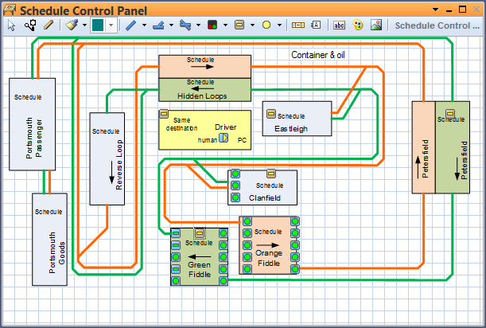The width and height of the screenshot is (486, 328).
Task: Expand the yellow circle shape dropdown
Action: pyautogui.click(x=280, y=25)
